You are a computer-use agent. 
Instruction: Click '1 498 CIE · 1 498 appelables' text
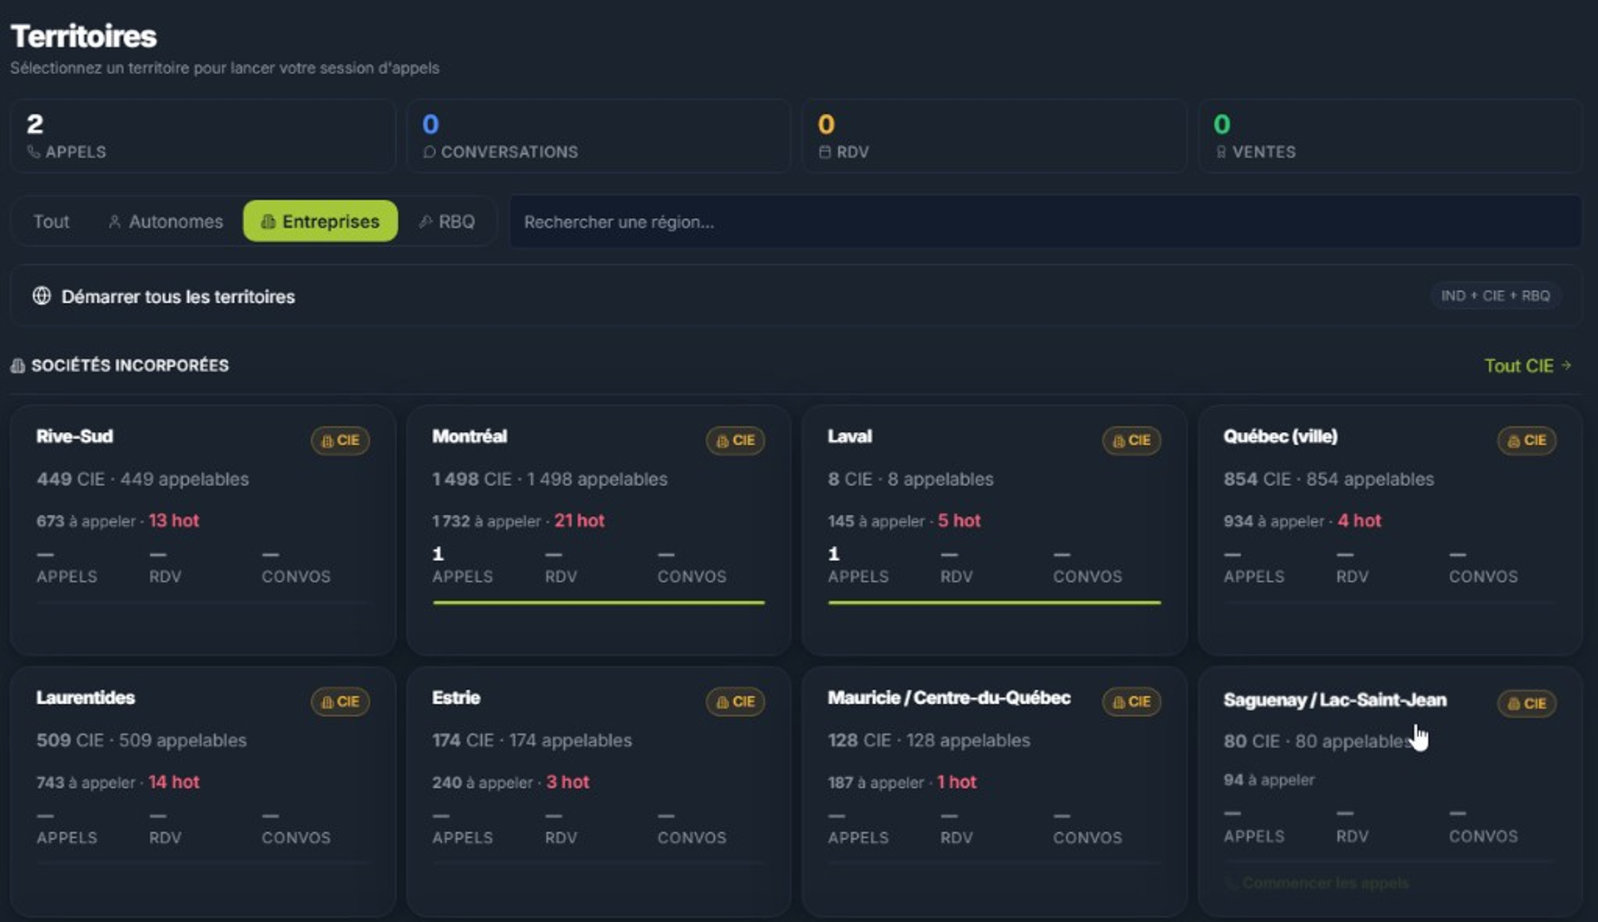[549, 479]
